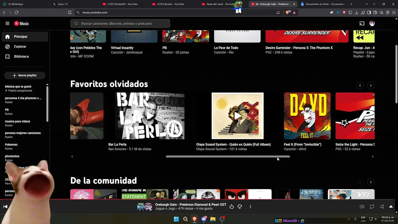
Task: Open the Brave Wallet icon
Action: [375, 12]
